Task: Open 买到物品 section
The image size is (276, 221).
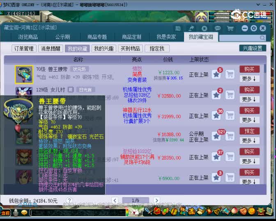Action: pyautogui.click(x=131, y=49)
